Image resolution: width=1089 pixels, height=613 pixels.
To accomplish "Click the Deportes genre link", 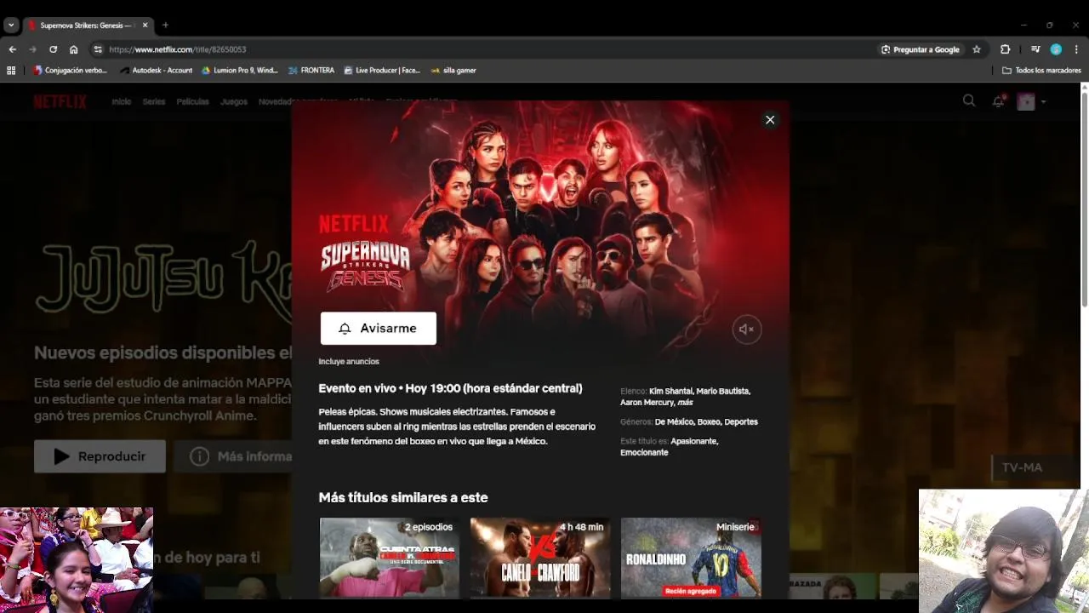I will pos(741,421).
